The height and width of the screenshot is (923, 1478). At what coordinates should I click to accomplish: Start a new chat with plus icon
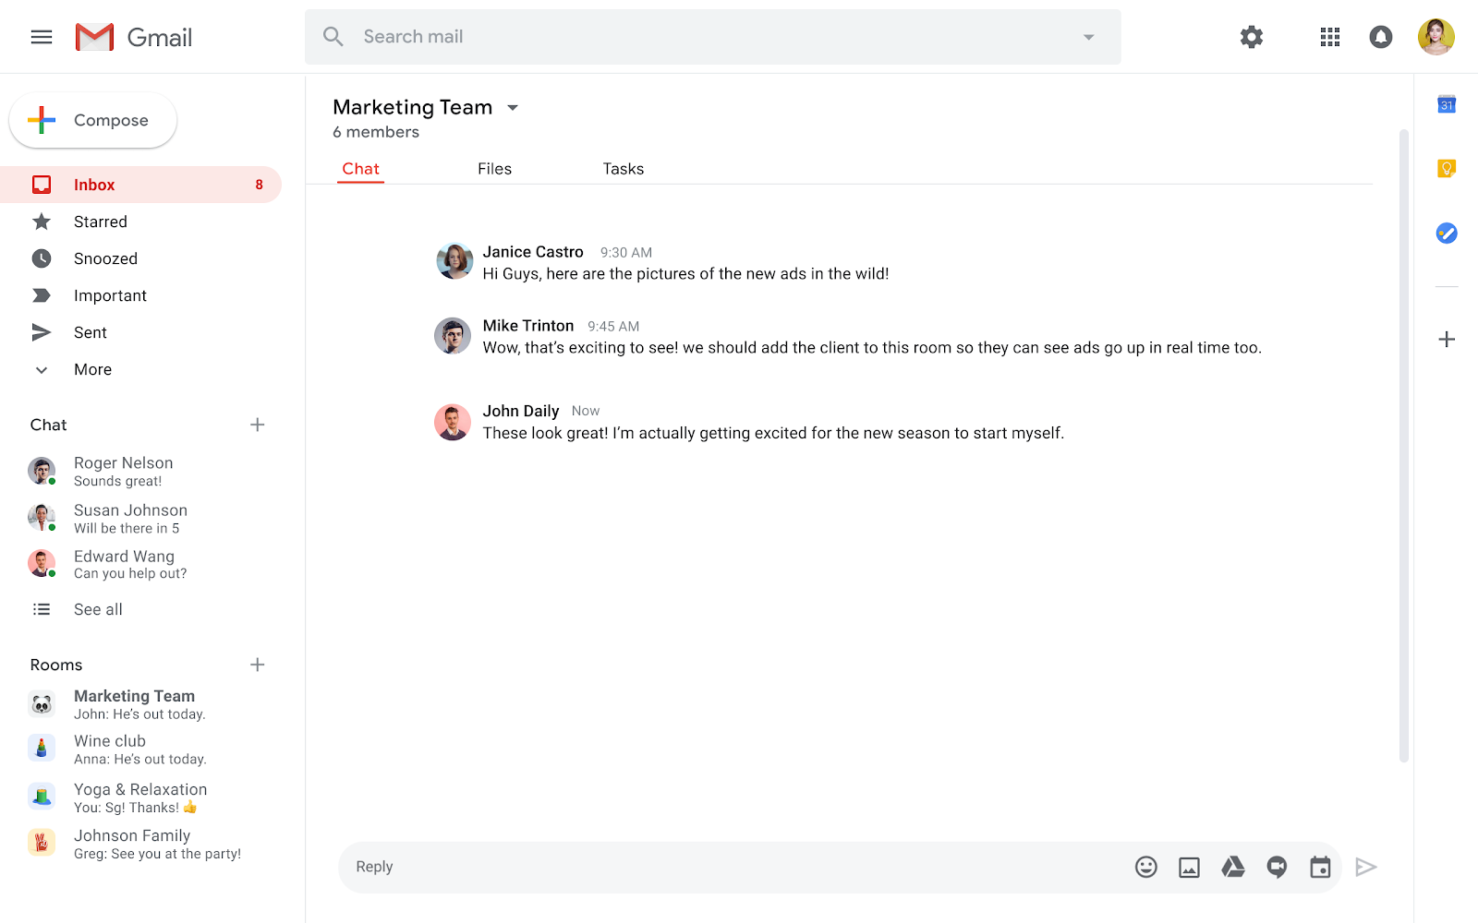coord(257,425)
